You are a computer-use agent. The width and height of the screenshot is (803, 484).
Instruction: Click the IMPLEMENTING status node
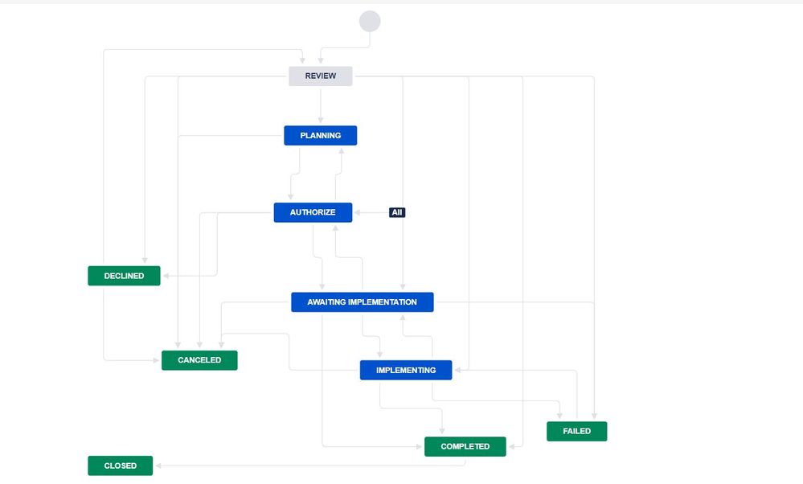tap(406, 371)
